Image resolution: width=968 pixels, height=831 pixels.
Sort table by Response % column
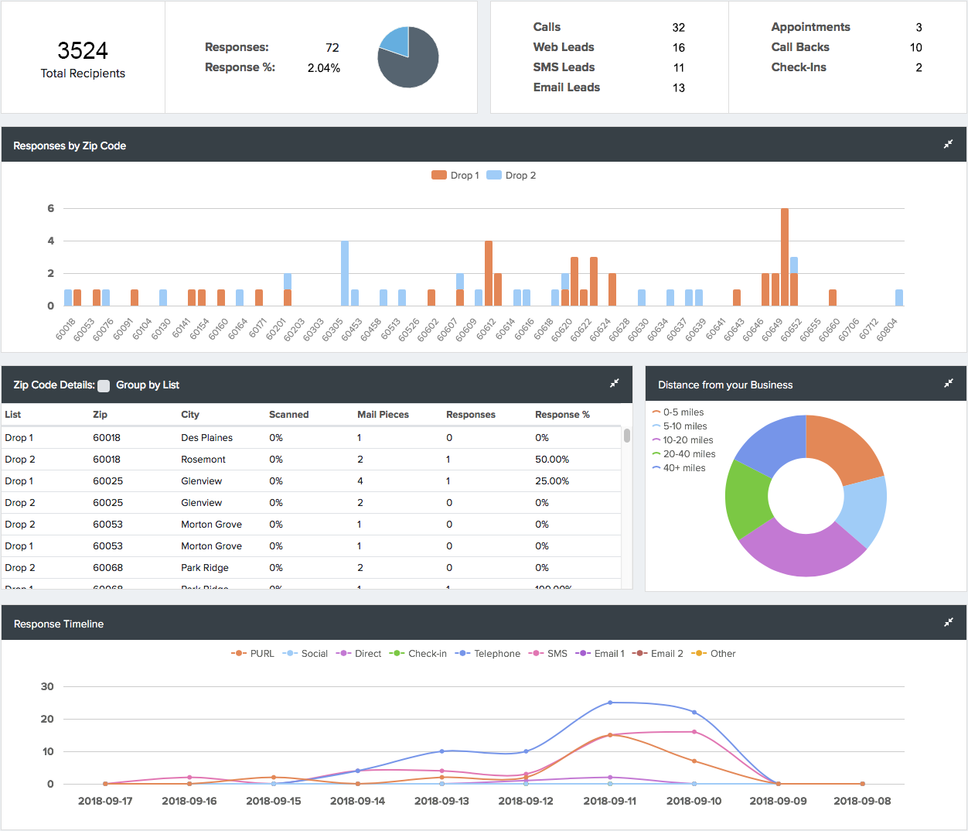pos(562,415)
